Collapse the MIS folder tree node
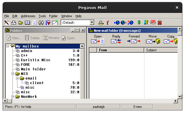Screen dimensions: 185x113 [13, 74]
